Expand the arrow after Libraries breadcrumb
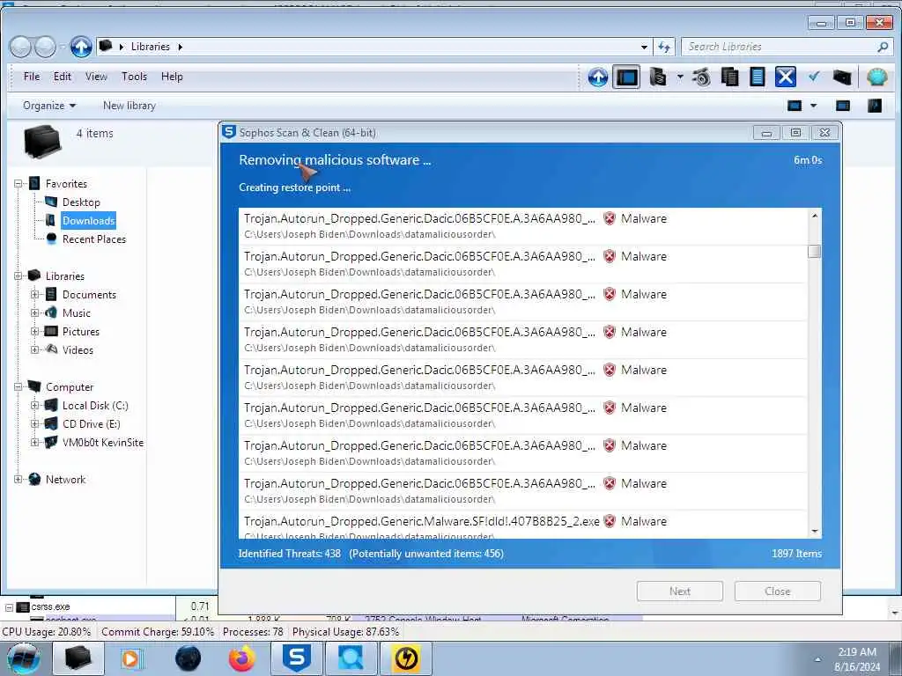The width and height of the screenshot is (902, 676). pos(180,48)
